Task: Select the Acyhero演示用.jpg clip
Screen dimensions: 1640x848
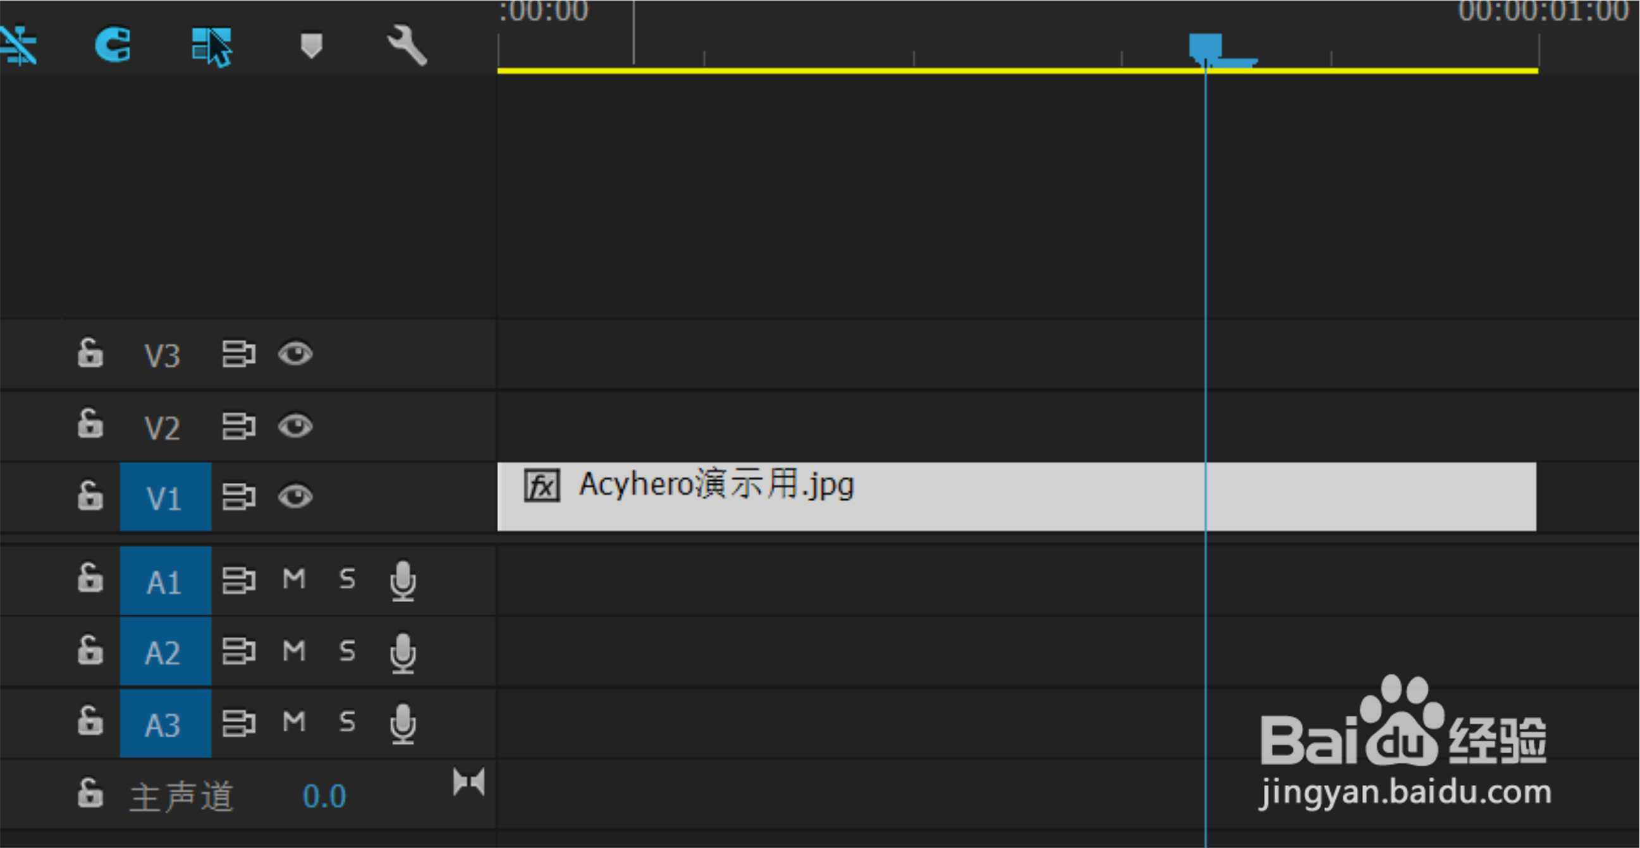Action: (1017, 497)
